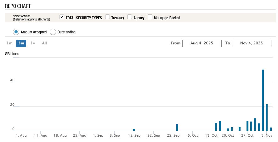Select the Amount accepted radio button
Image resolution: width=278 pixels, height=142 pixels.
click(x=16, y=32)
